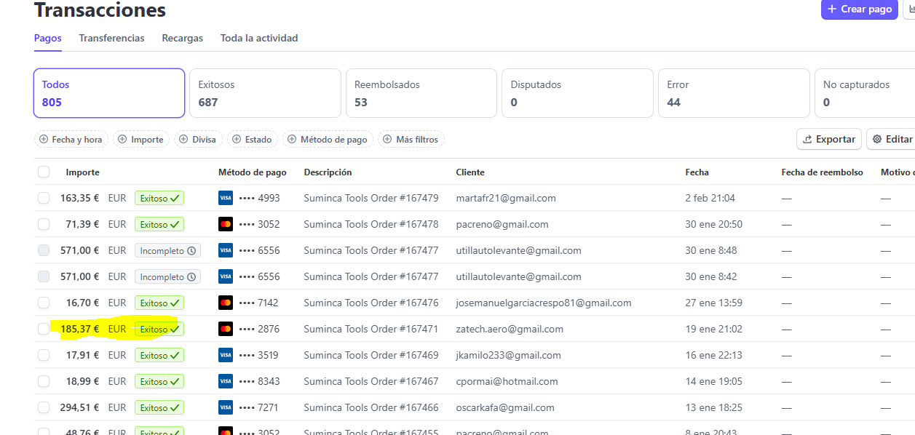Viewport: 915px width, 435px height.
Task: Expand the Método de pago filter
Action: pyautogui.click(x=328, y=139)
